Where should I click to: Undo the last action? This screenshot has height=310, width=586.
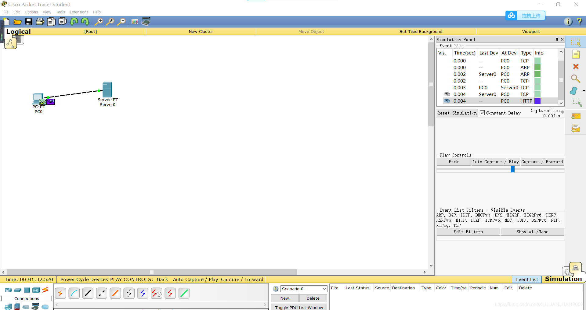coord(74,22)
